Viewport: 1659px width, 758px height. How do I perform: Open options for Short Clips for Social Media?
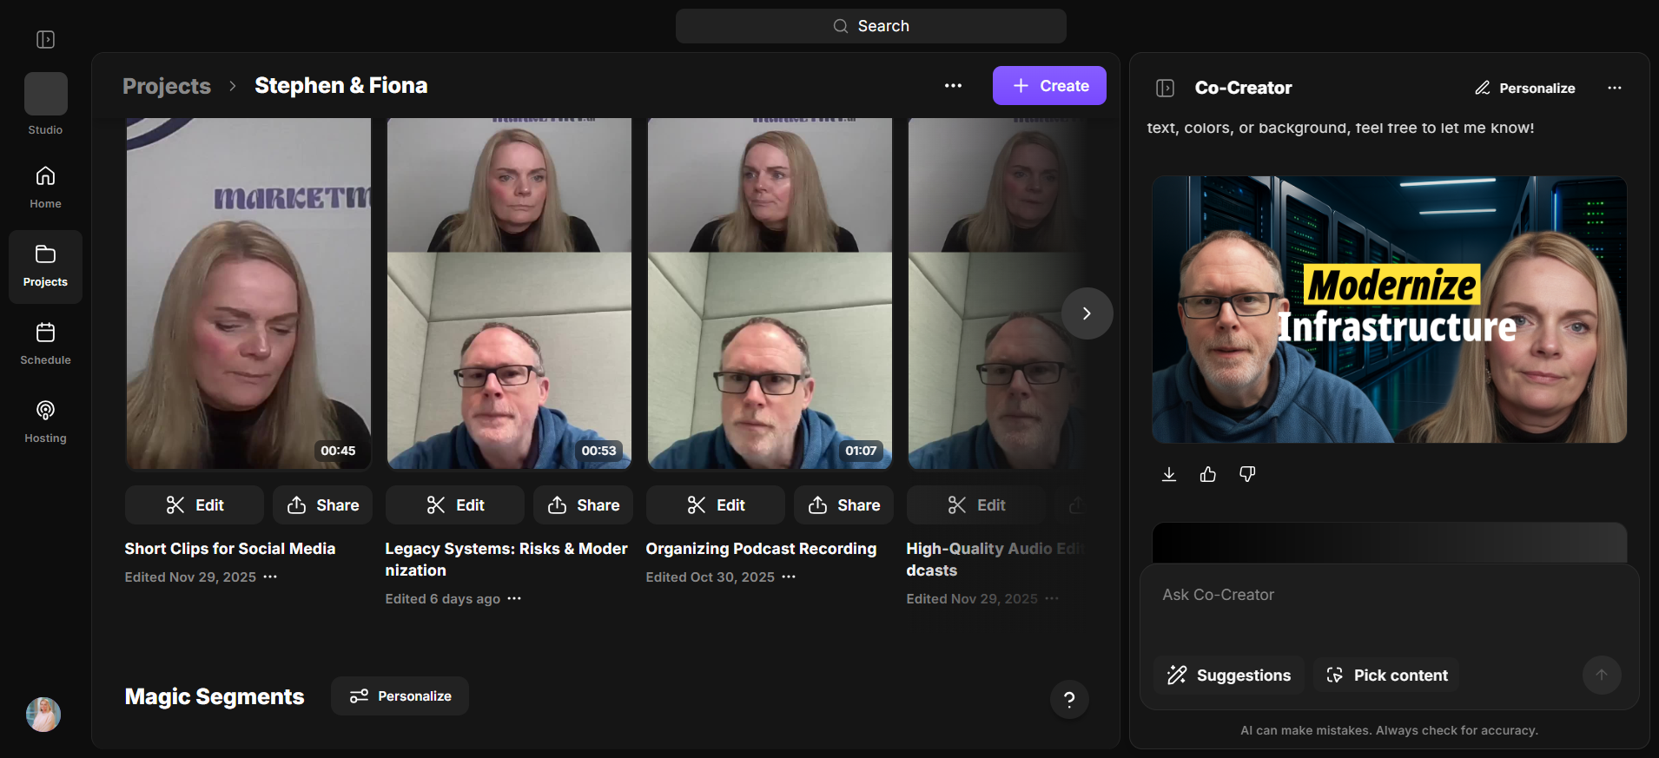coord(270,577)
